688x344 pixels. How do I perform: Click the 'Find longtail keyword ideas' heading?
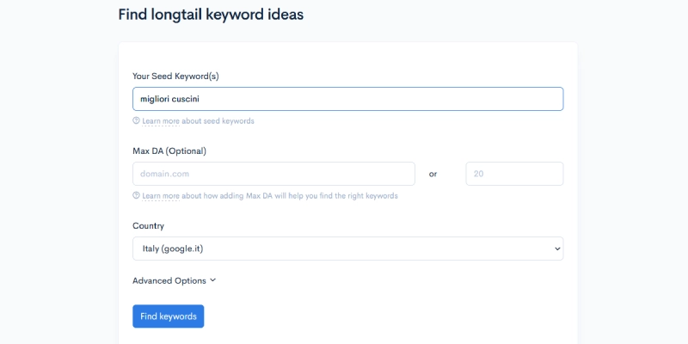[211, 15]
